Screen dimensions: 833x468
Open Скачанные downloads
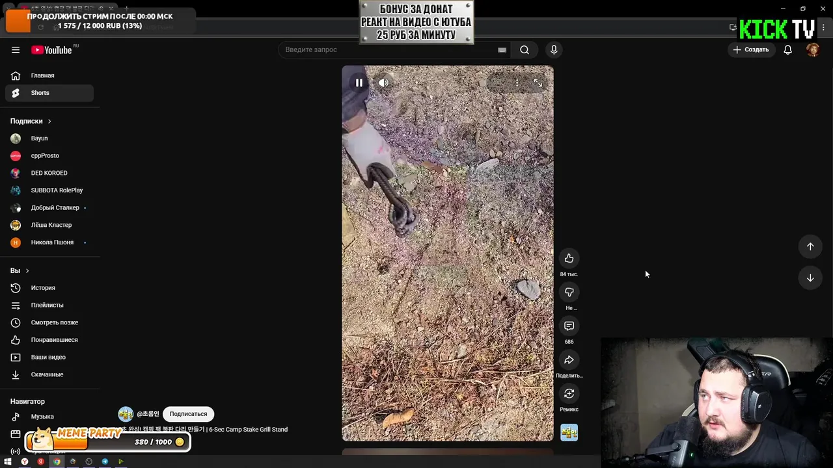49,374
